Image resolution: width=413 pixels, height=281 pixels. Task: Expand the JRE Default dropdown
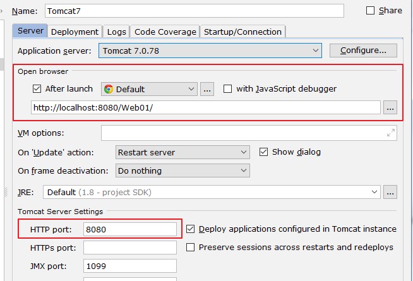[x=213, y=191]
